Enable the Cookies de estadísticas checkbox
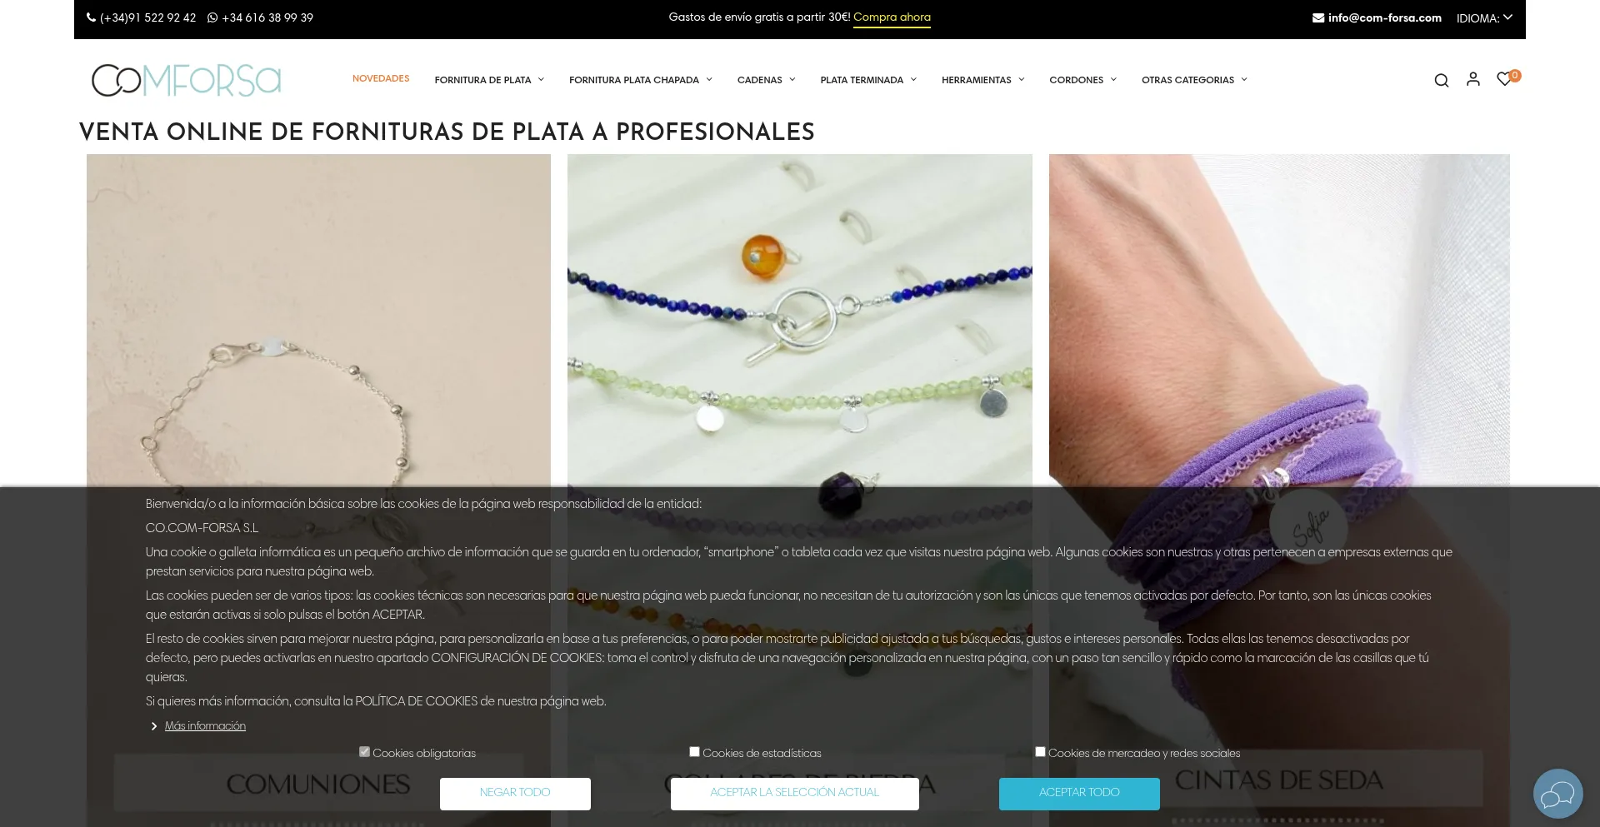1600x827 pixels. pos(694,752)
